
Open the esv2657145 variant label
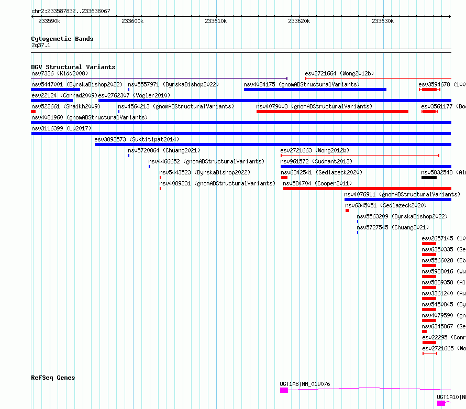[443, 238]
